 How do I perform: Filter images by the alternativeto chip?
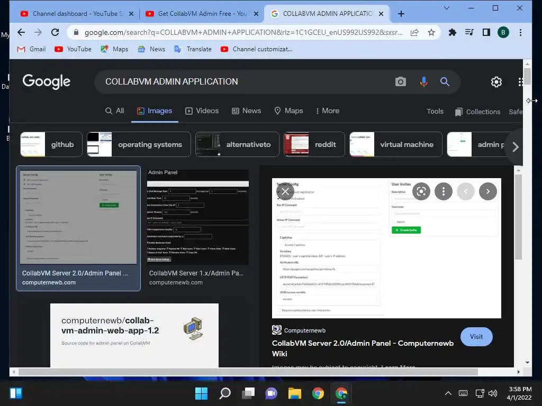pyautogui.click(x=237, y=144)
